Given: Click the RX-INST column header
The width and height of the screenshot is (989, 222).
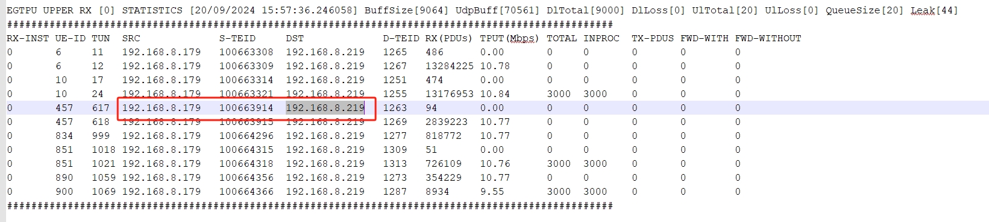Looking at the screenshot, I should (x=27, y=38).
